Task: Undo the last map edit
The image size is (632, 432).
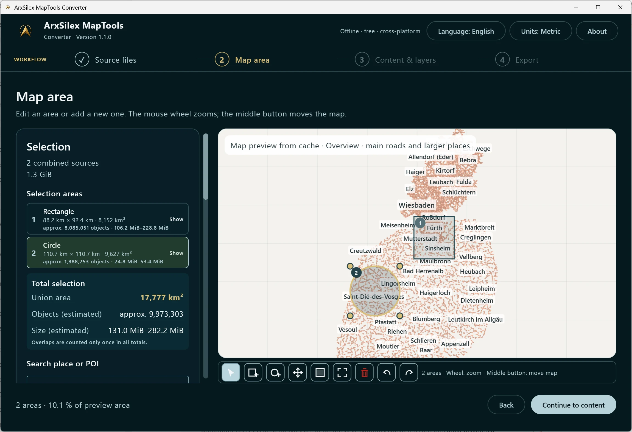Action: point(387,373)
